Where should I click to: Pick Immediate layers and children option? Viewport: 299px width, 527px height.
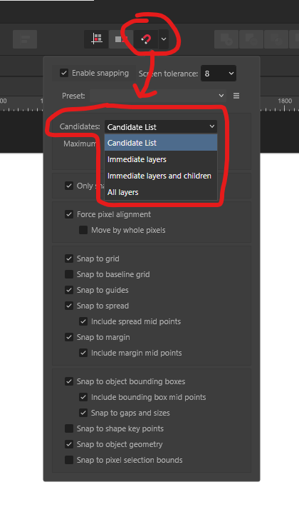tap(161, 176)
